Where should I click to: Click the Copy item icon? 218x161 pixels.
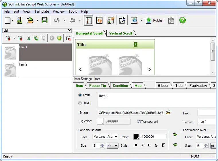click(36, 38)
